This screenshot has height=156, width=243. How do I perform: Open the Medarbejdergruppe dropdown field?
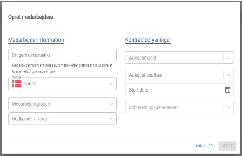pos(62,104)
